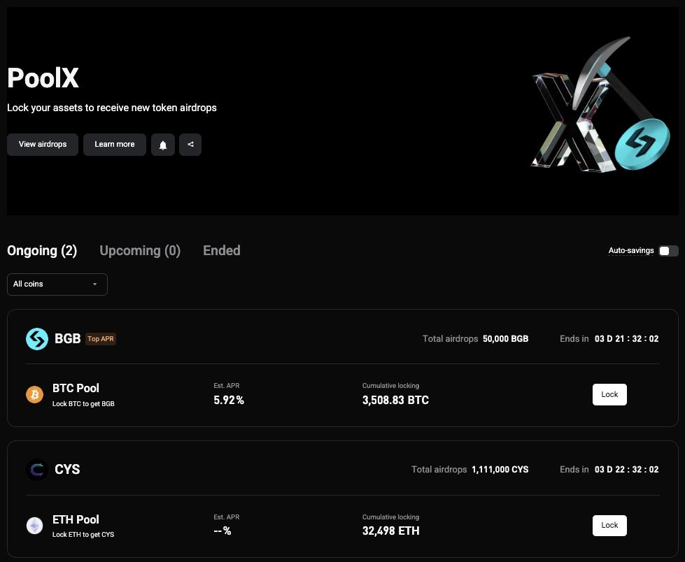Lock assets in the ETH Pool
Screen dimensions: 685x562
(x=609, y=526)
